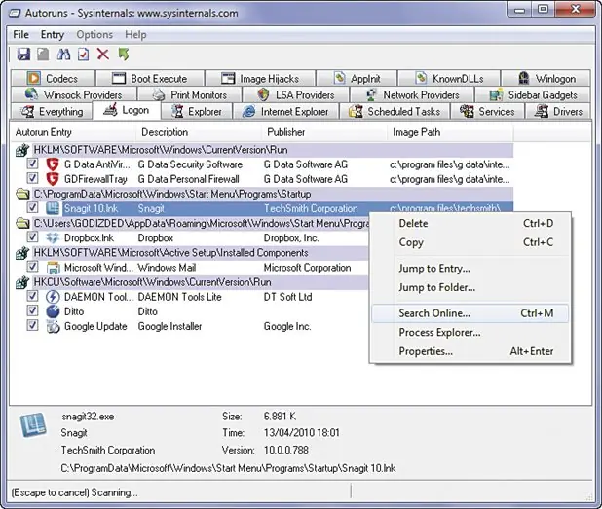Click the G Data AntiVir shield icon

53,164
